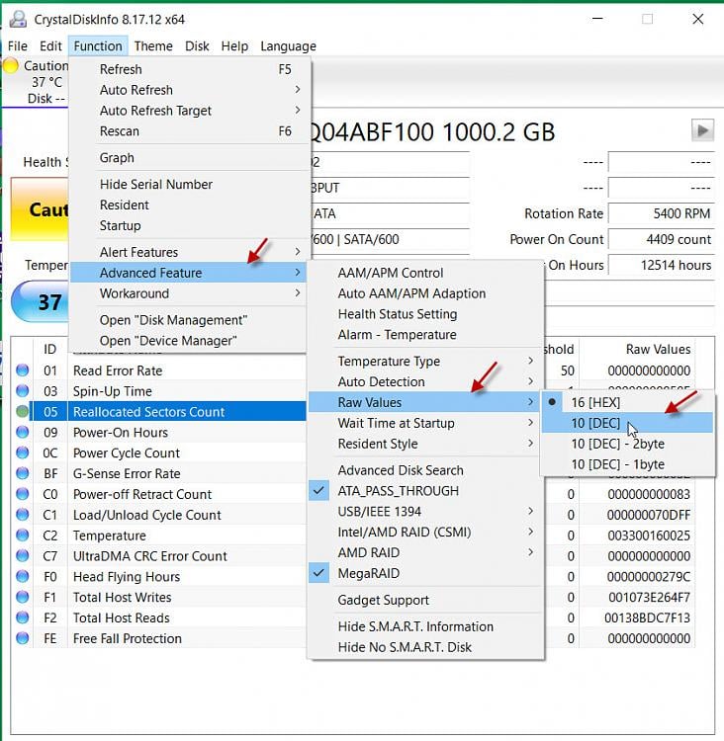The image size is (724, 741).
Task: Click the status circle for G-Sense Error Rate
Action: [x=22, y=473]
